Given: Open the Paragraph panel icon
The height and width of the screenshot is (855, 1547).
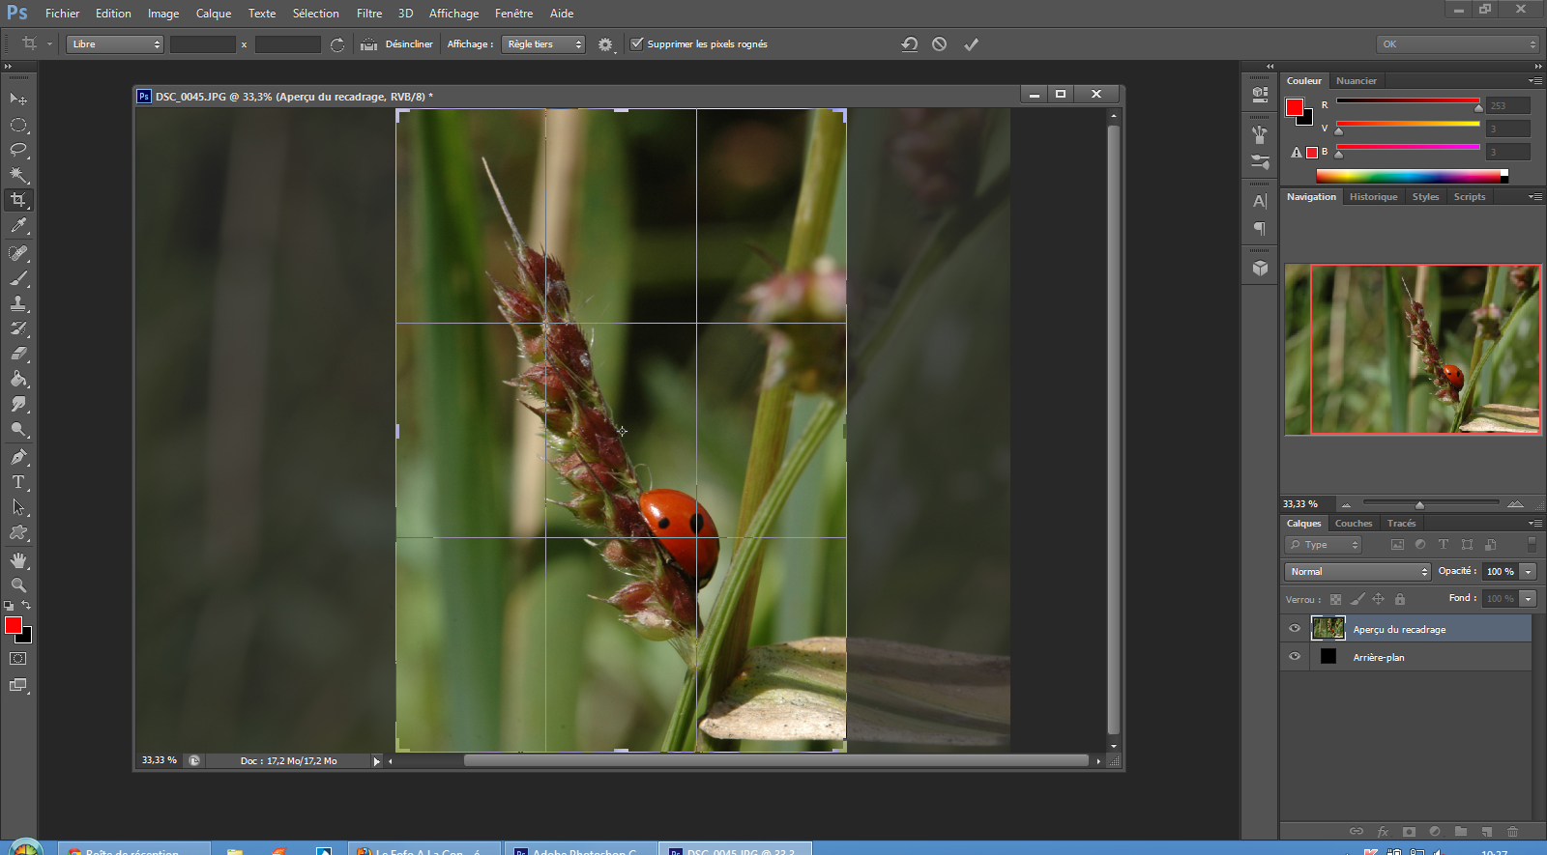Looking at the screenshot, I should [x=1260, y=229].
